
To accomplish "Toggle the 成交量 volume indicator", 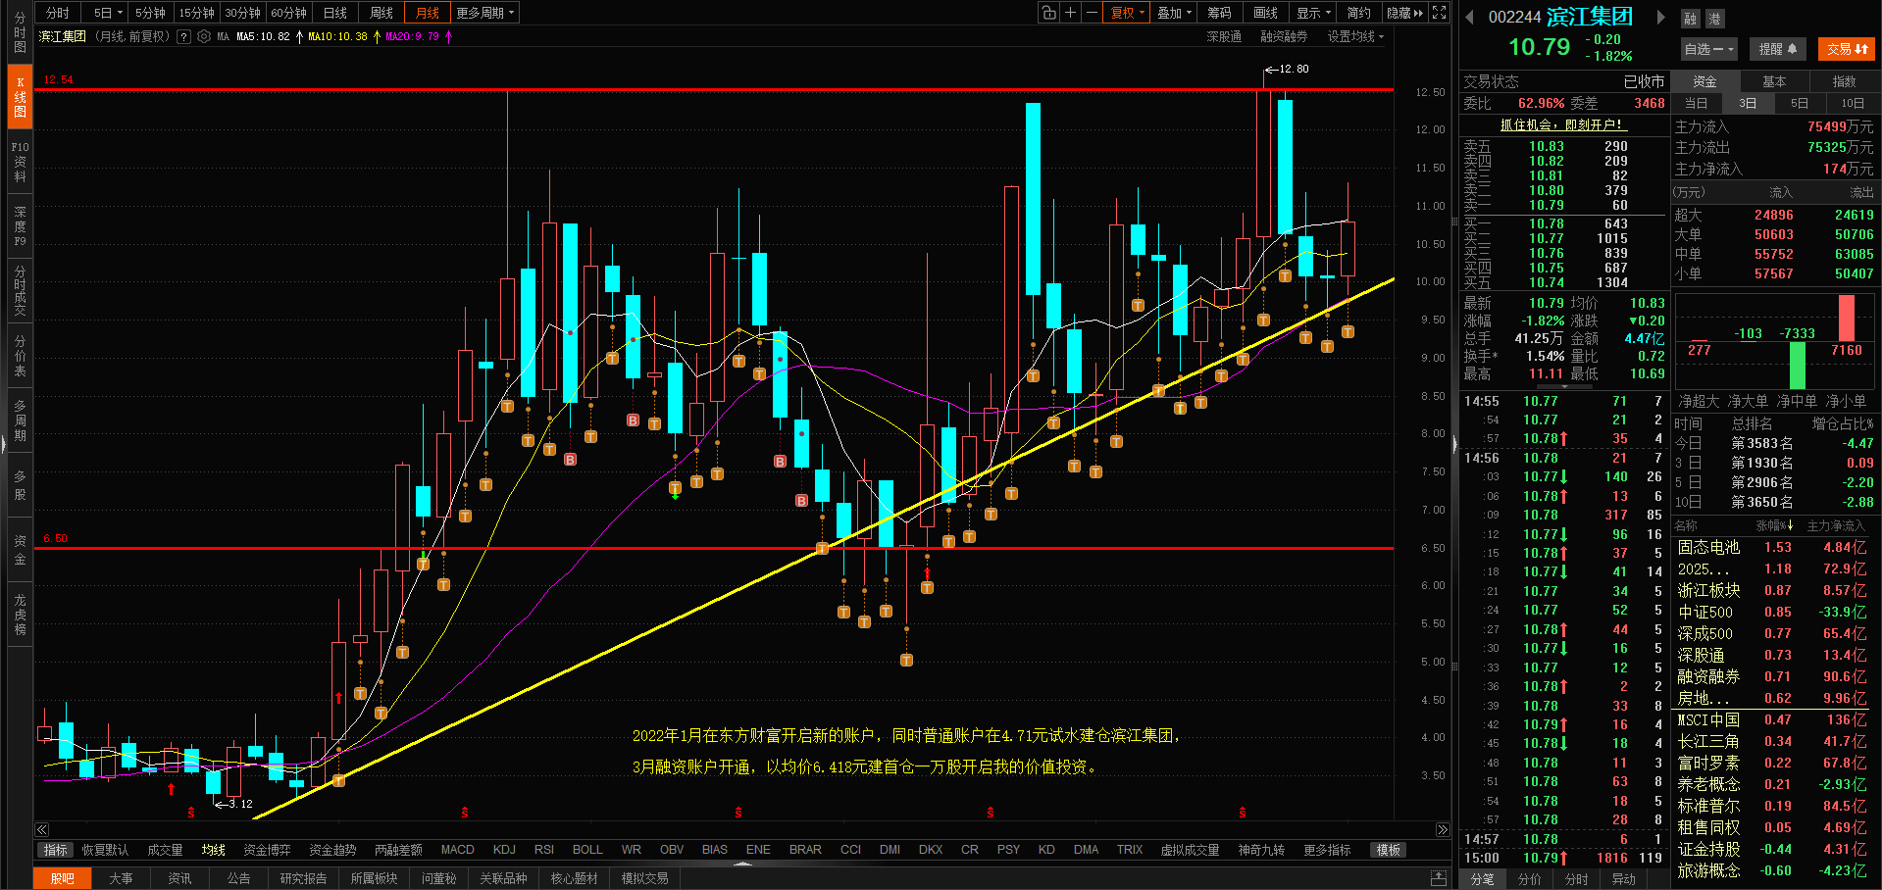I will [x=165, y=850].
